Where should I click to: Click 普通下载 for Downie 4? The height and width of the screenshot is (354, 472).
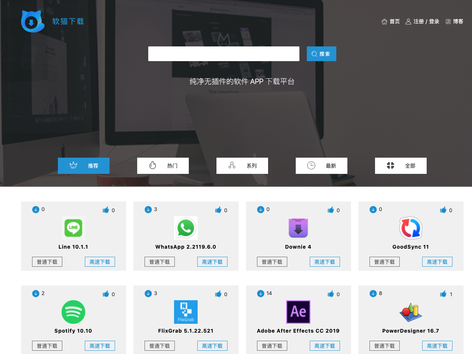(x=272, y=262)
